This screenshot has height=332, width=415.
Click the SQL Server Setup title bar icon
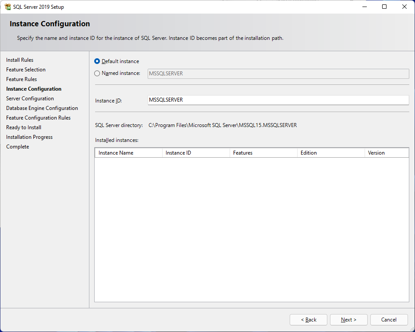click(x=8, y=7)
